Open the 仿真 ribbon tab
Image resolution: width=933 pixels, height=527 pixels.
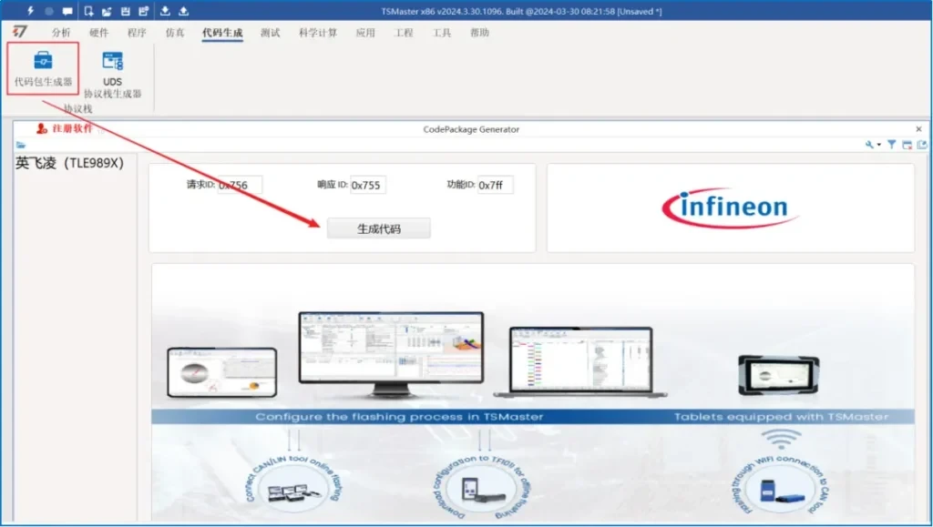175,33
